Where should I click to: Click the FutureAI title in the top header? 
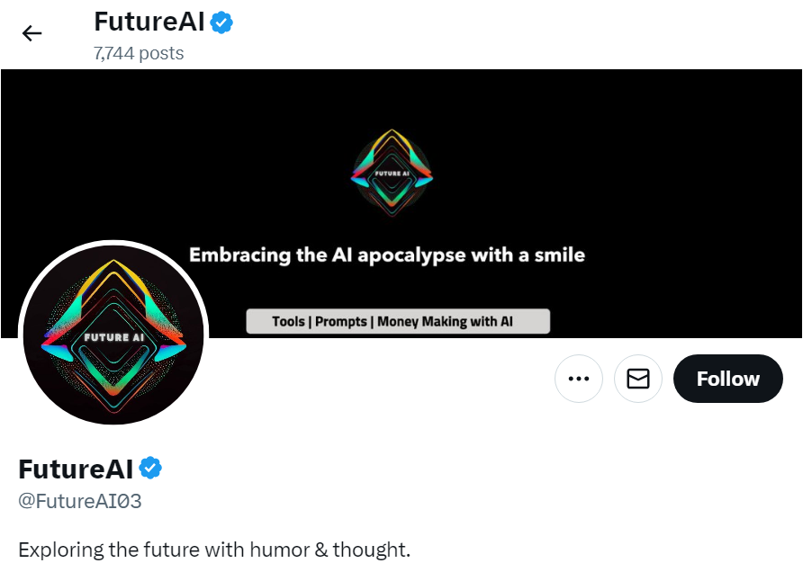(x=149, y=22)
